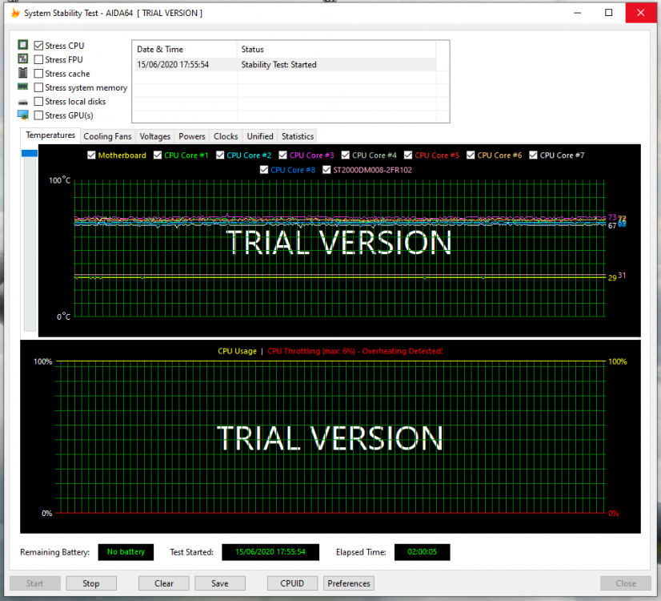661x601 pixels.
Task: Open CPUID information window
Action: point(292,583)
